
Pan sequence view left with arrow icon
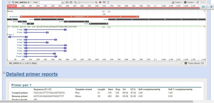(x=67, y=2)
